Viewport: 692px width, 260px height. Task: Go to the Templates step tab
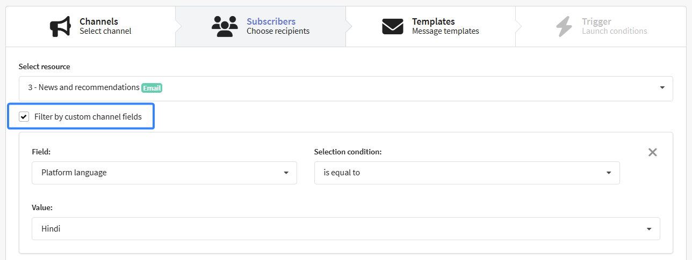(430, 26)
